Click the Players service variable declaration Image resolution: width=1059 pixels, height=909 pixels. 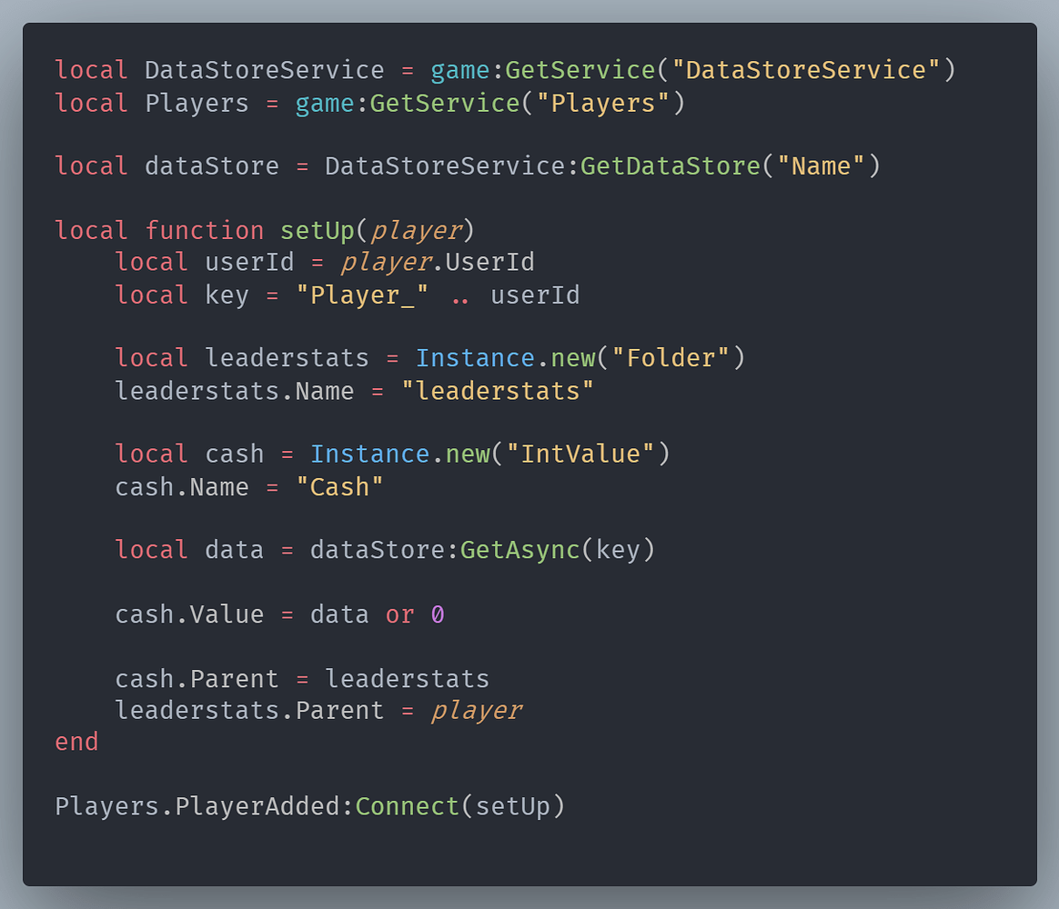pos(197,103)
